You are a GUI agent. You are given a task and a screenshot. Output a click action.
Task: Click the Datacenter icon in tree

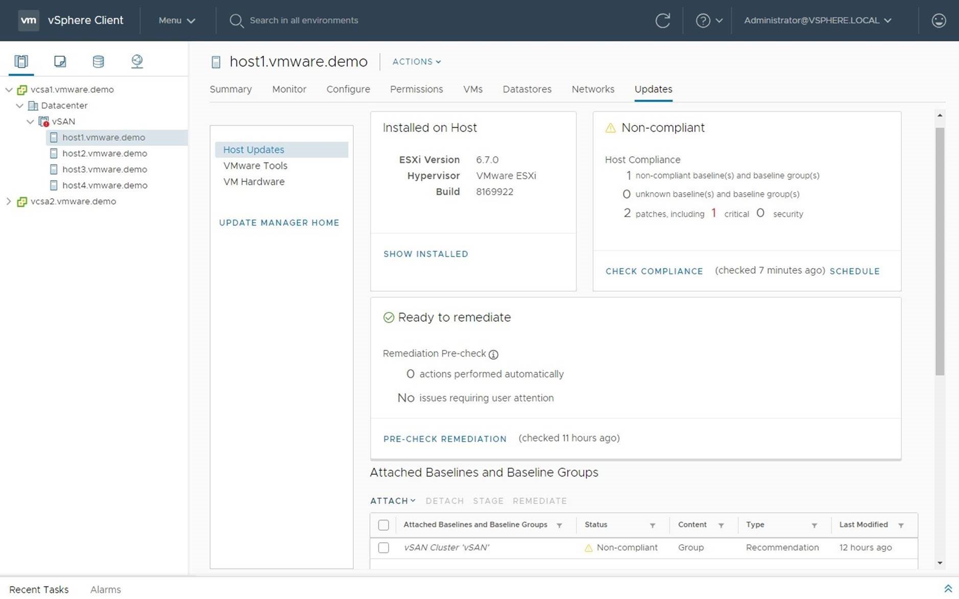[33, 106]
